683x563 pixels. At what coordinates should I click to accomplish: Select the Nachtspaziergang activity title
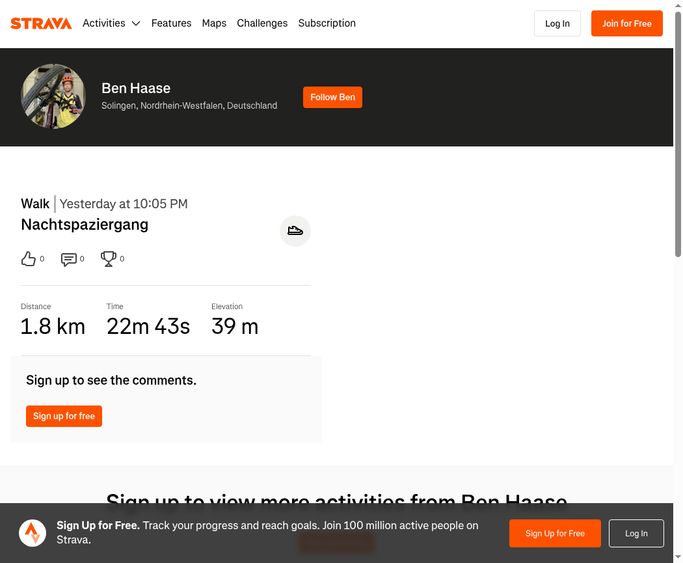click(85, 225)
